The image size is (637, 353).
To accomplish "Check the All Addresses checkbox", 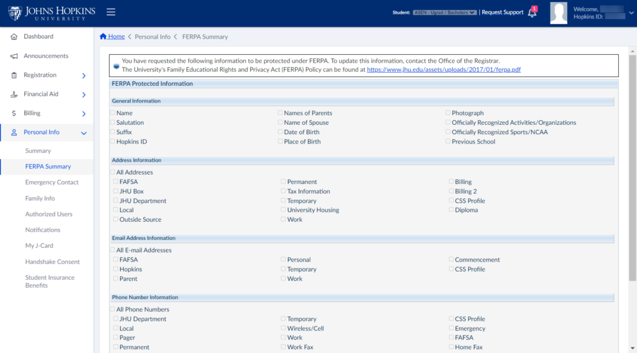I will (113, 172).
